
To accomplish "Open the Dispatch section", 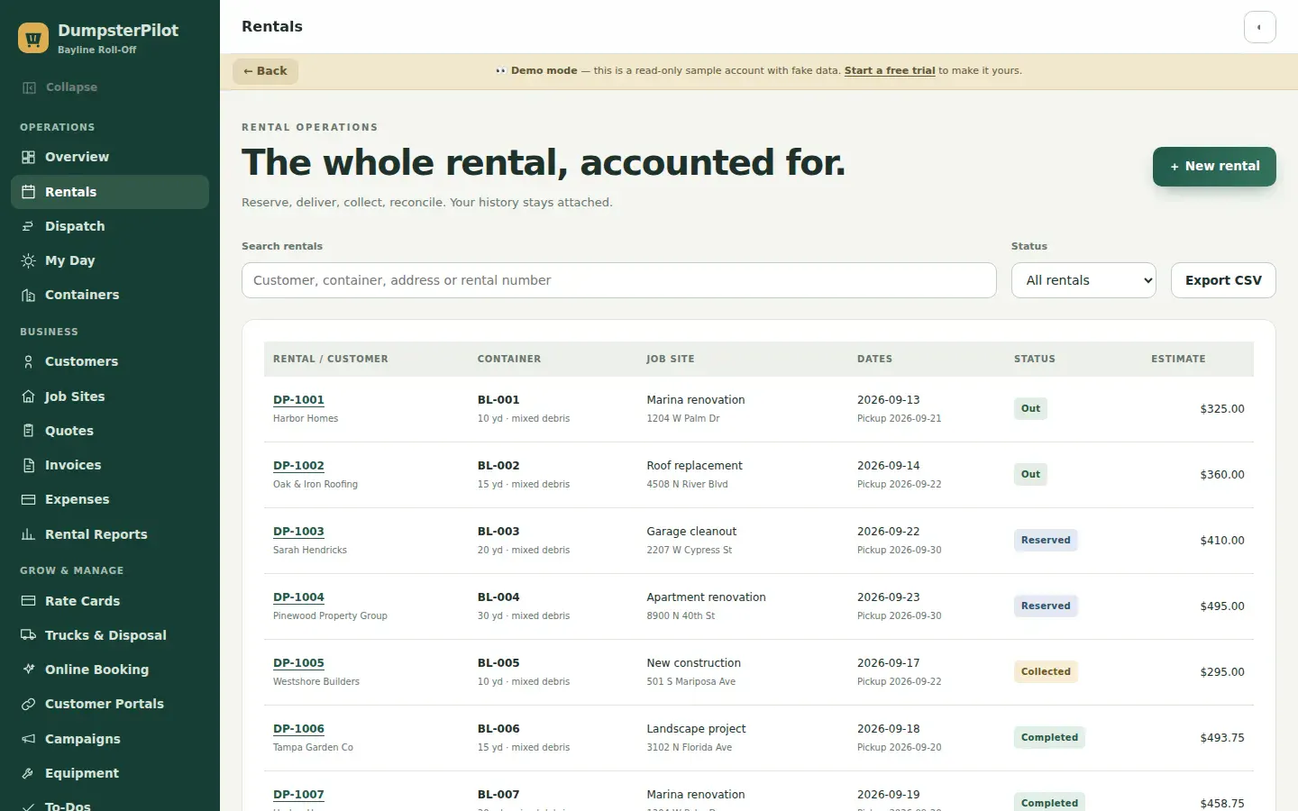I will pyautogui.click(x=110, y=226).
